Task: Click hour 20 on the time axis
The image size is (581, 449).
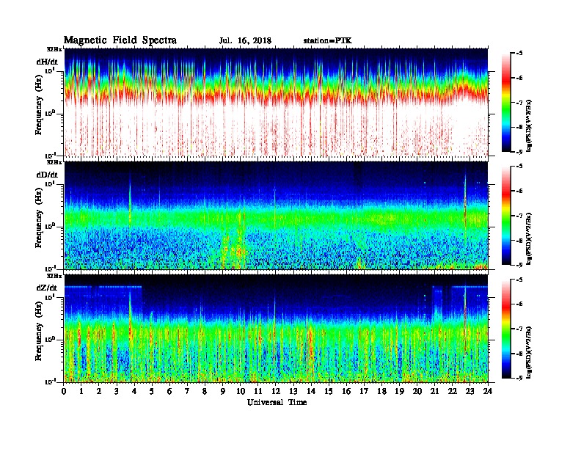Action: click(x=417, y=391)
